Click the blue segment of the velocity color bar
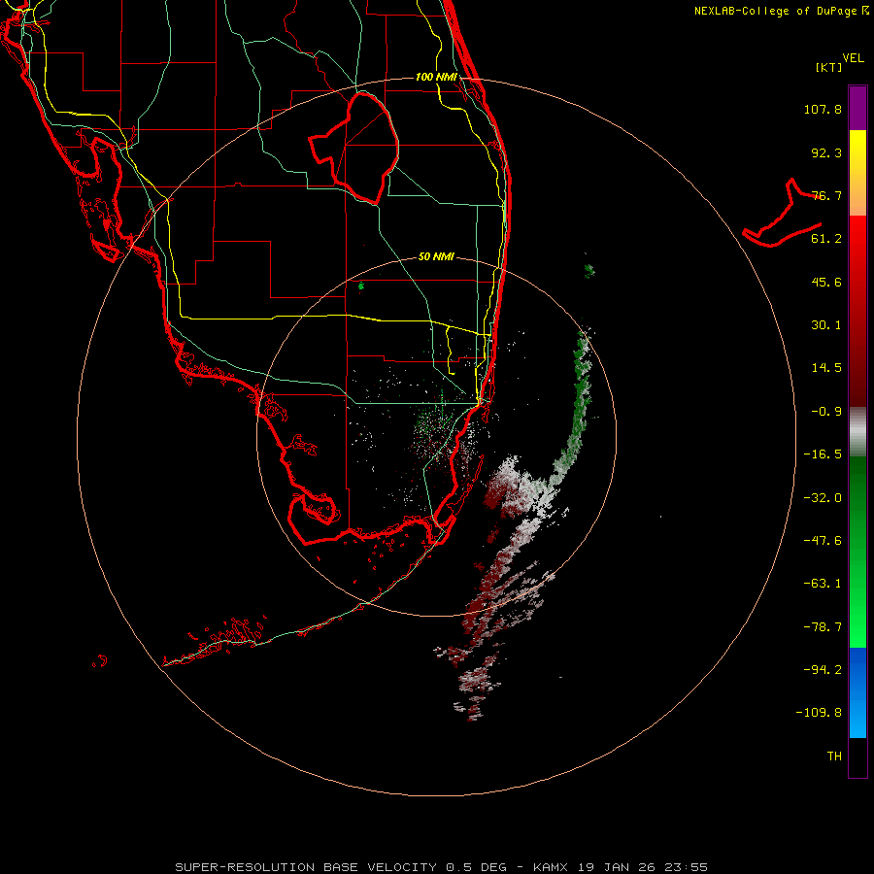This screenshot has width=874, height=874. click(857, 692)
